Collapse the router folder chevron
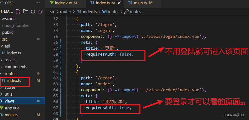 coord(2,74)
